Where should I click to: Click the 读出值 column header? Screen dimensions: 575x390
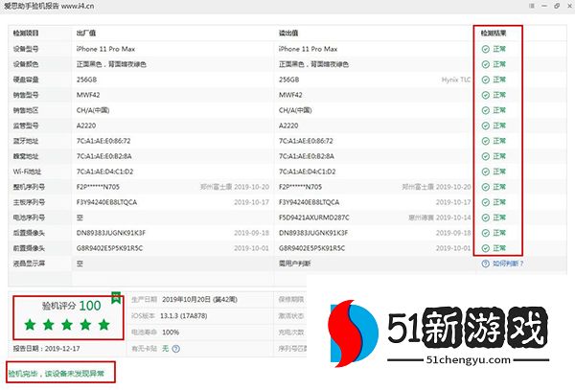(288, 31)
